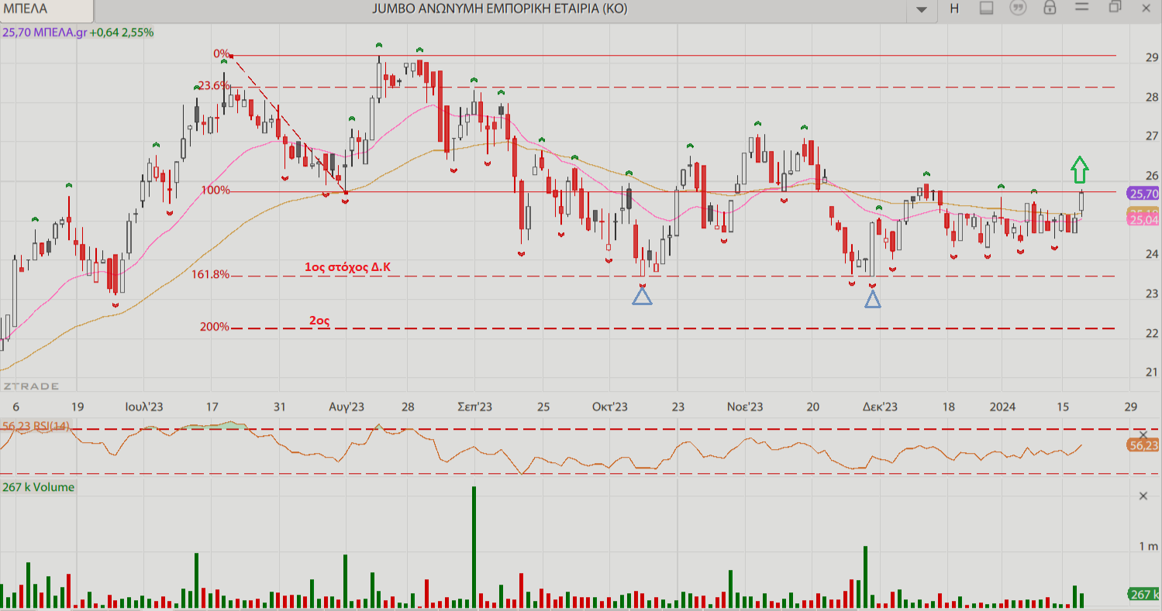
Task: Close the RSI indicator panel
Action: pos(1143,435)
